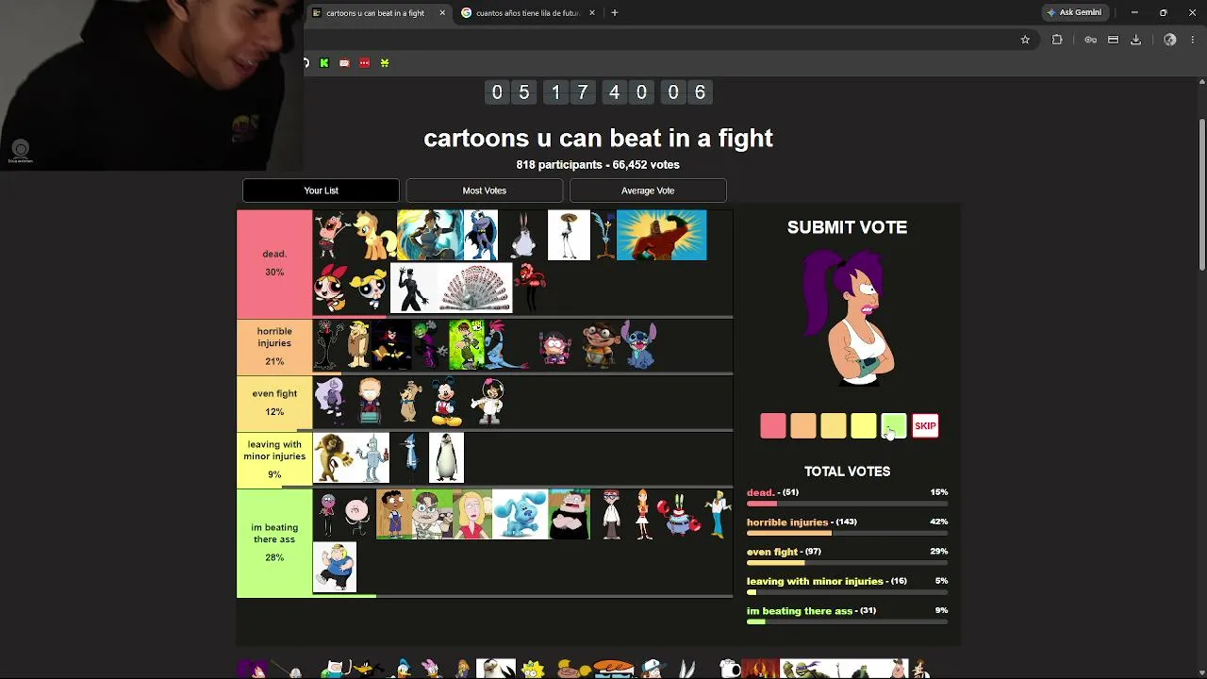Select Candace Flynn in beating tier

point(644,514)
